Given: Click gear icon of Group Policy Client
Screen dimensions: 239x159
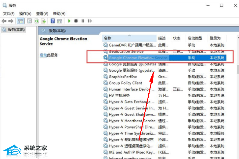Looking at the screenshot, I should [x=106, y=83].
